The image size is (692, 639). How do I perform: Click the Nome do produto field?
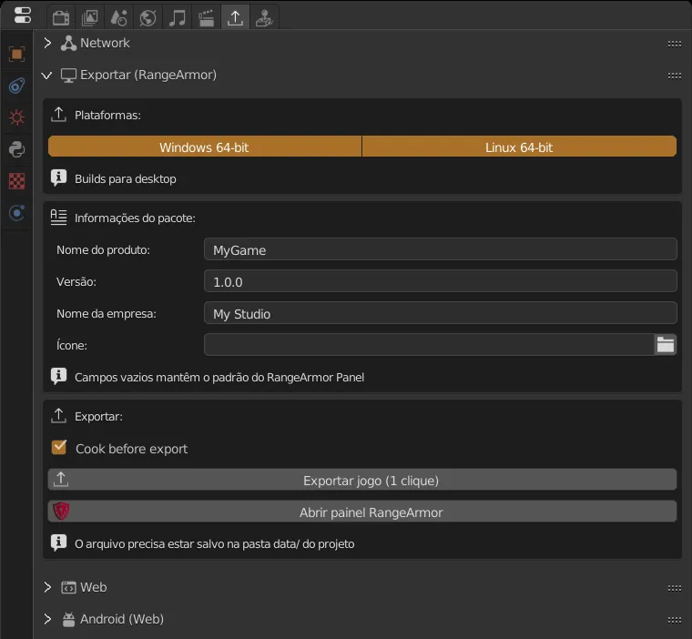[441, 249]
